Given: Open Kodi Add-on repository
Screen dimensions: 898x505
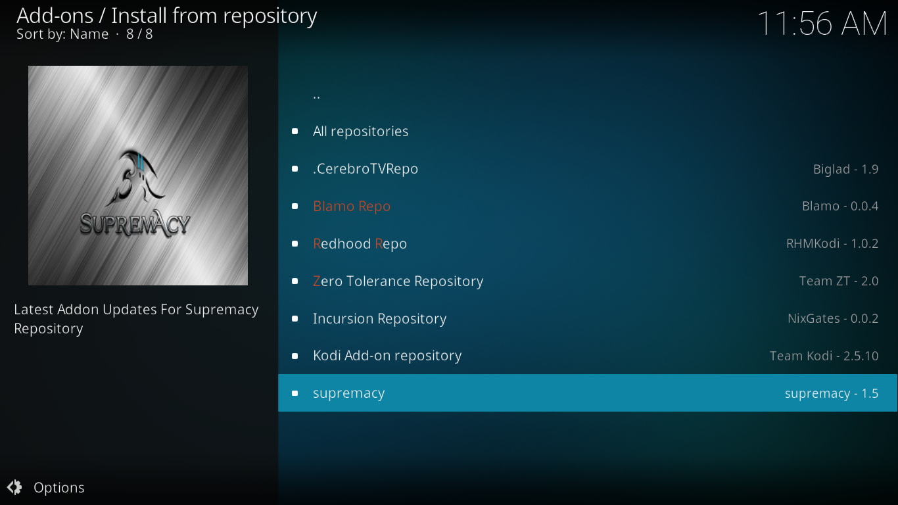Looking at the screenshot, I should (x=588, y=356).
